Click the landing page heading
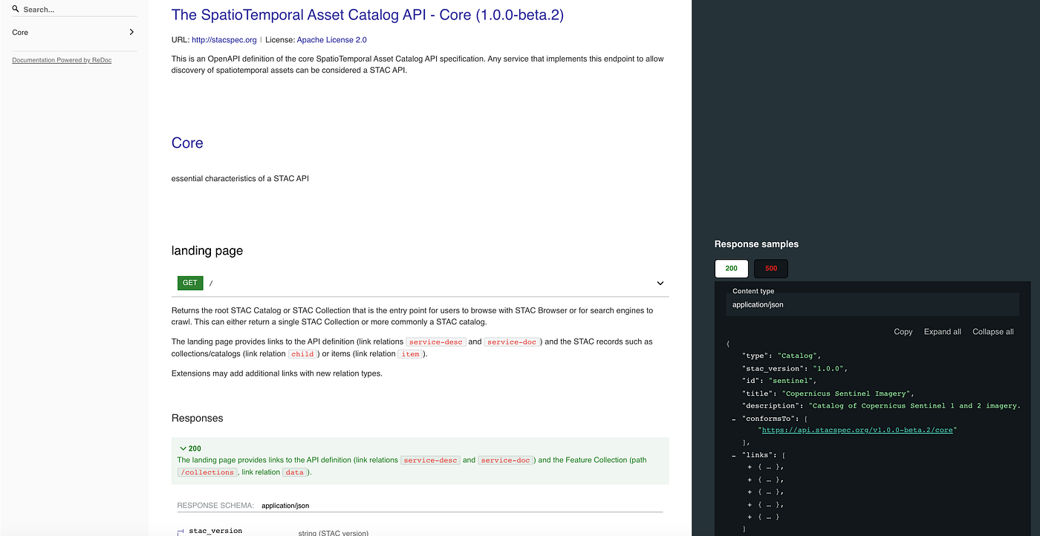Screen dimensions: 1040x536 [x=207, y=251]
